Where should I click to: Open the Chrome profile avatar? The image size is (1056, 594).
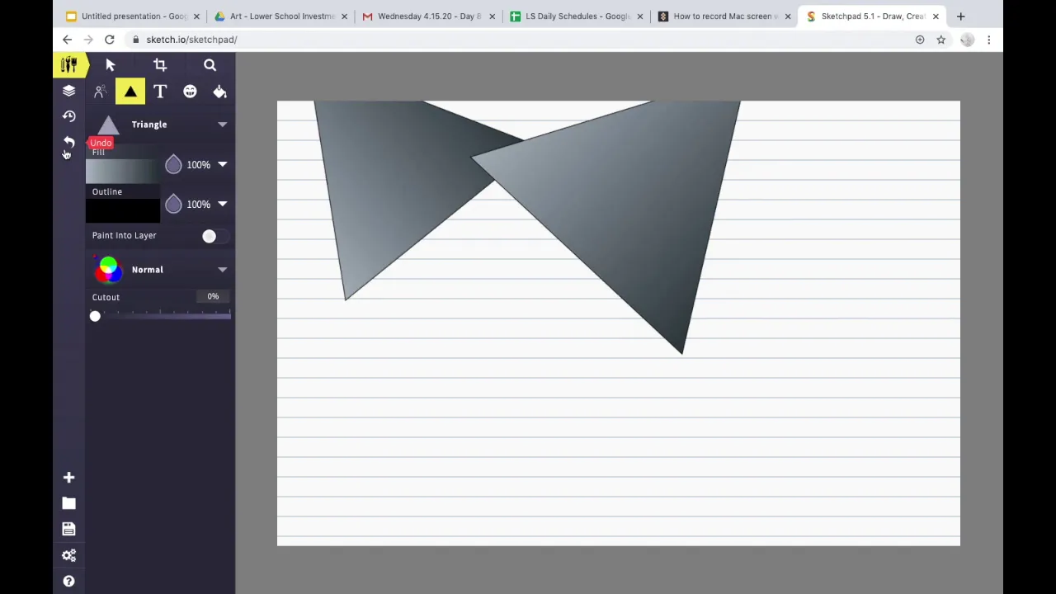[x=967, y=40]
